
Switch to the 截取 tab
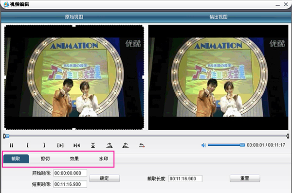[16, 158]
